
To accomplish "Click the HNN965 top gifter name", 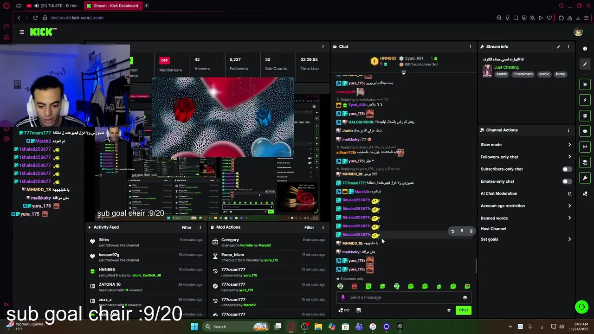I will (x=388, y=58).
